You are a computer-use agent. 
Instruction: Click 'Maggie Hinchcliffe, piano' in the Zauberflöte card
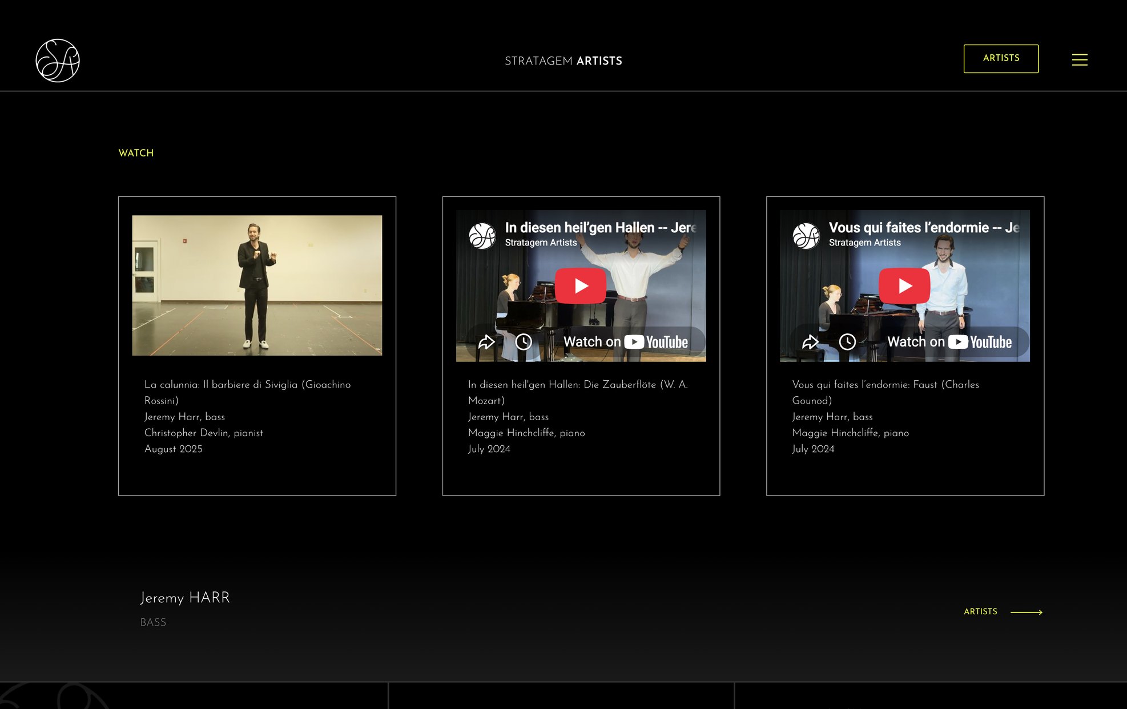[x=526, y=433]
